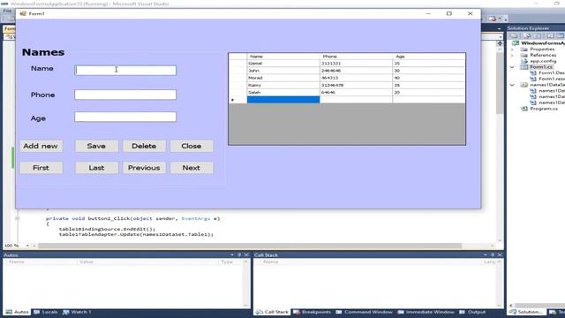Click the Close button on the form
The image size is (565, 318).
192,146
